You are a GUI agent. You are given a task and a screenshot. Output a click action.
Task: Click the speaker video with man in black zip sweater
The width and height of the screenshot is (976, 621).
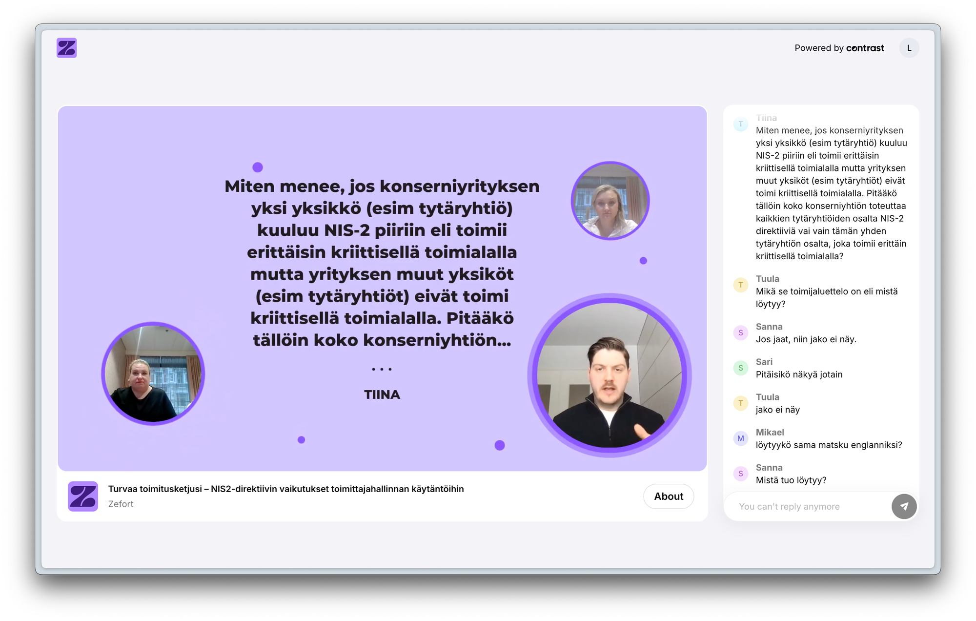click(609, 375)
